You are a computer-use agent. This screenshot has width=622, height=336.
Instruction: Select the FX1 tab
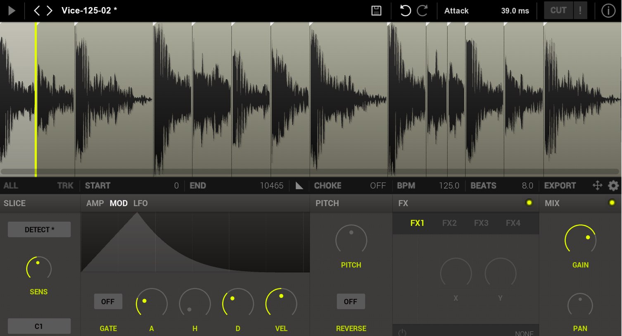coord(417,223)
